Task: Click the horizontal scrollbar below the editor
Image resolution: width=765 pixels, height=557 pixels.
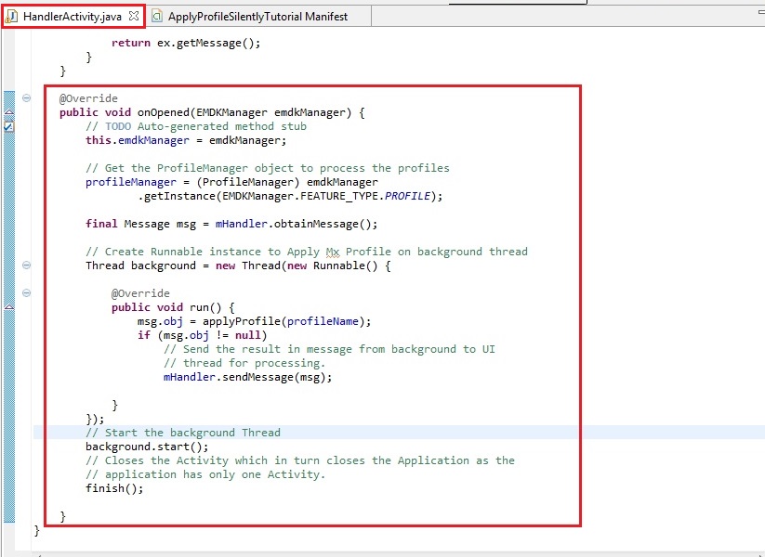Action: click(372, 551)
